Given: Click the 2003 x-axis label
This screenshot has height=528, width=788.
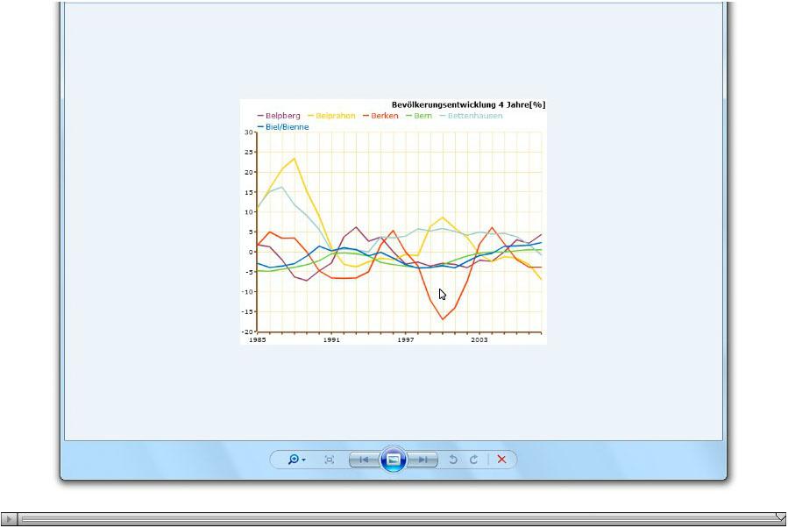Looking at the screenshot, I should (479, 340).
